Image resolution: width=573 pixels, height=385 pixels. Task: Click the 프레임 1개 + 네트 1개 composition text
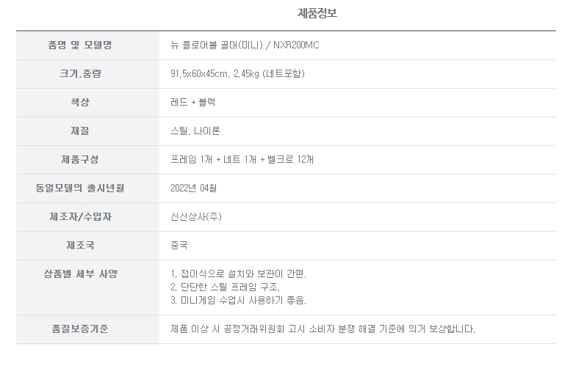[x=214, y=159]
